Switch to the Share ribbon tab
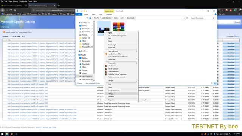The height and width of the screenshot is (136, 242). click(93, 14)
